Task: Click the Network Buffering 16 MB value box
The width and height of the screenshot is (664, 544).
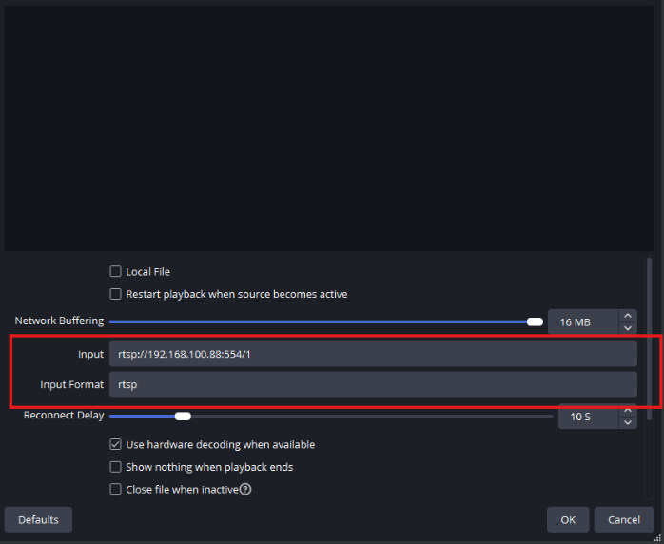Action: (582, 322)
